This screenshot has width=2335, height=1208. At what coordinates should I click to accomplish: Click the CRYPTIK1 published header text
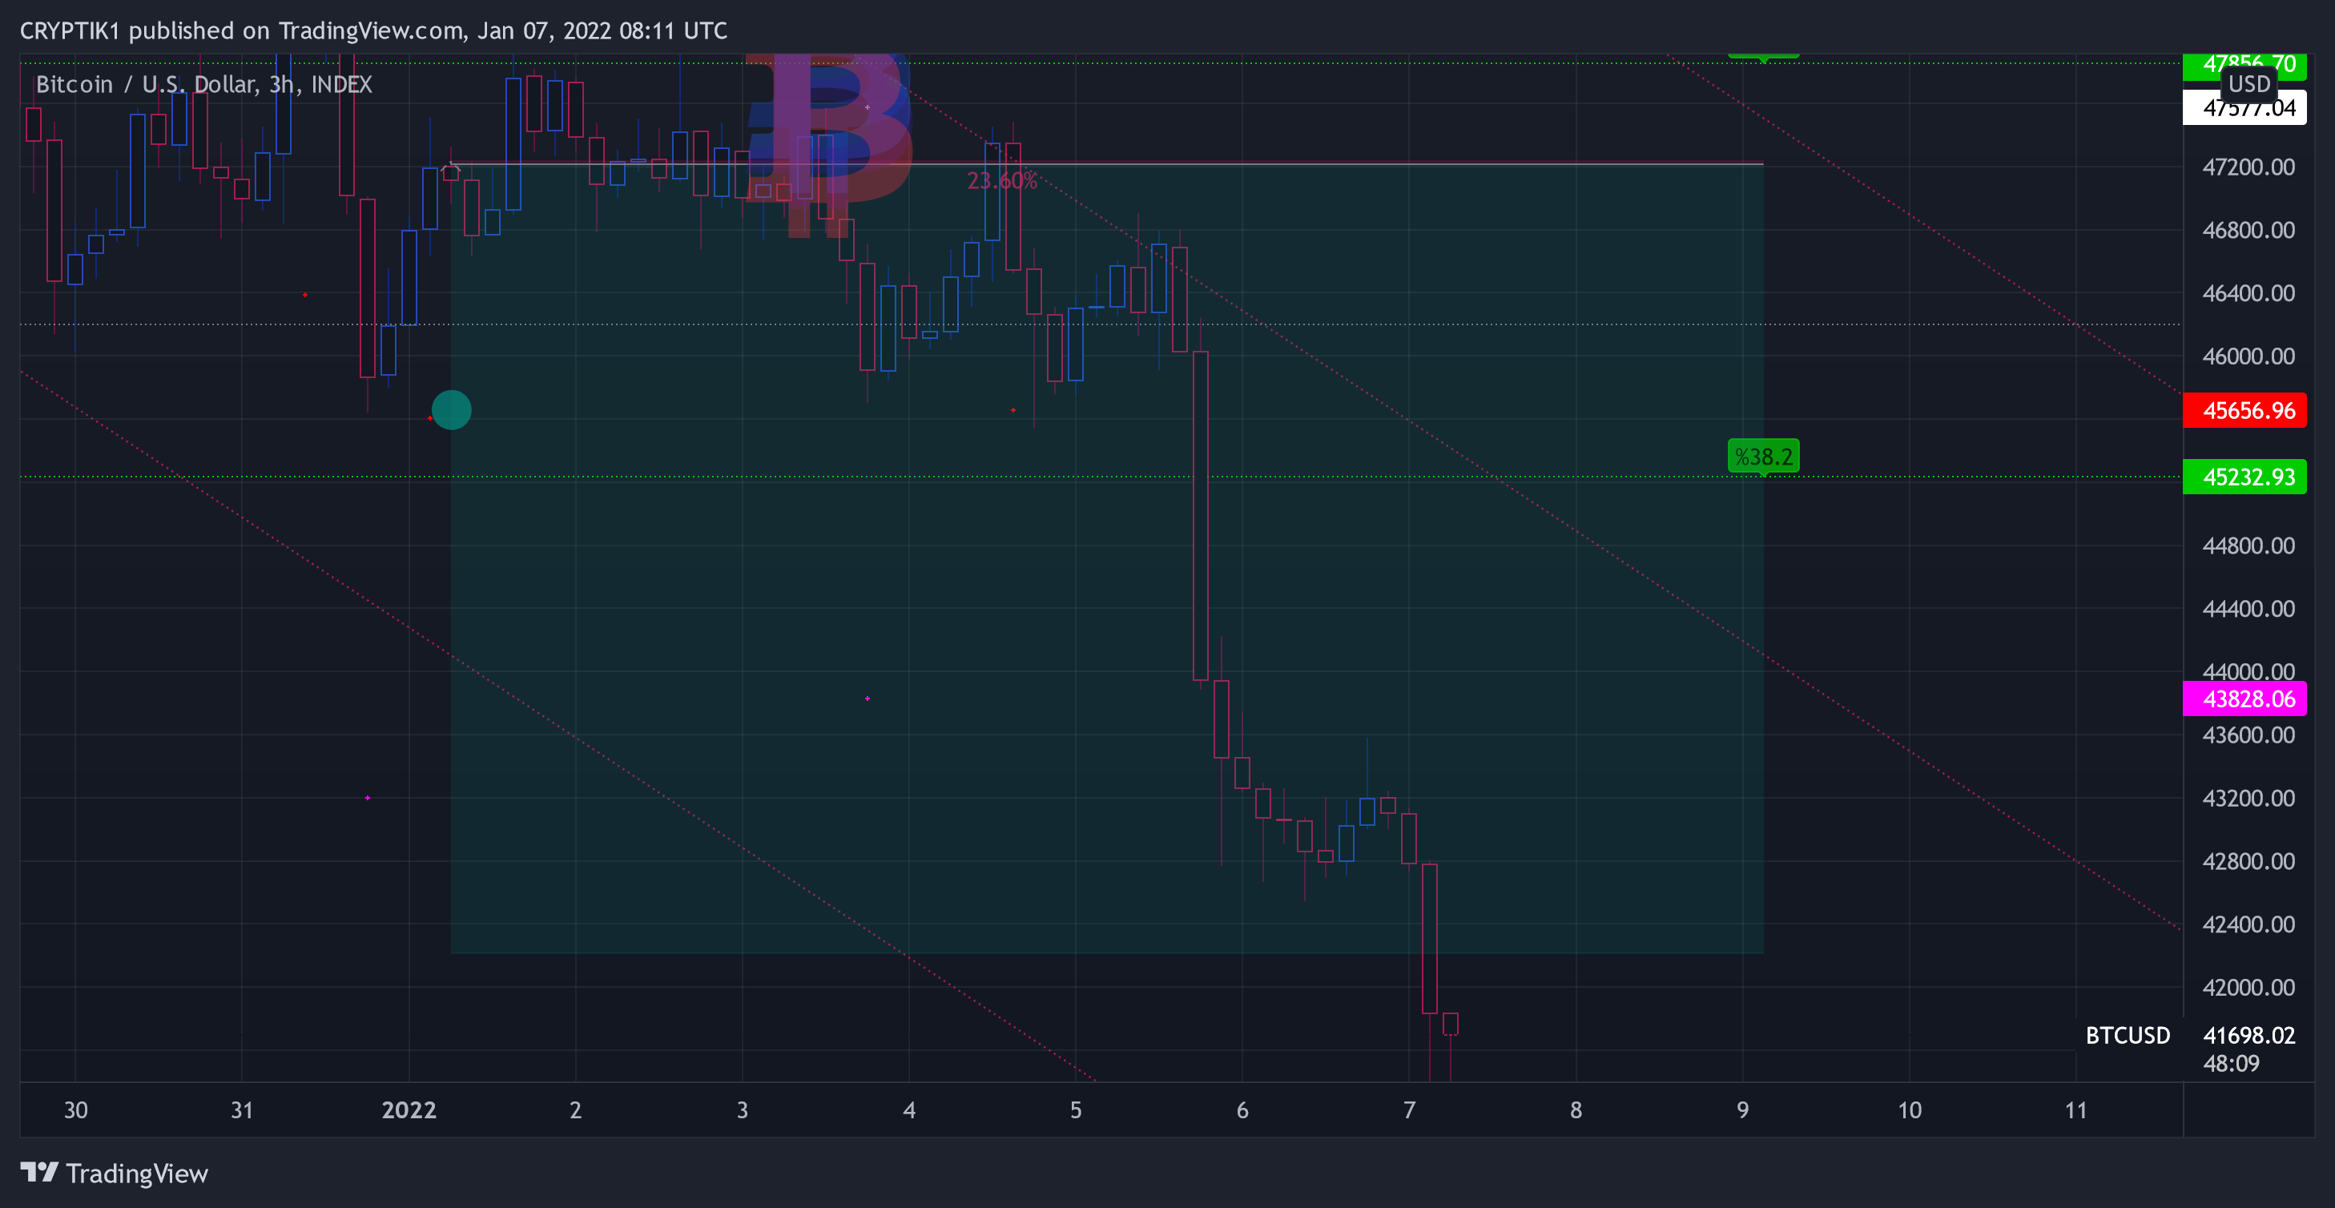[373, 30]
